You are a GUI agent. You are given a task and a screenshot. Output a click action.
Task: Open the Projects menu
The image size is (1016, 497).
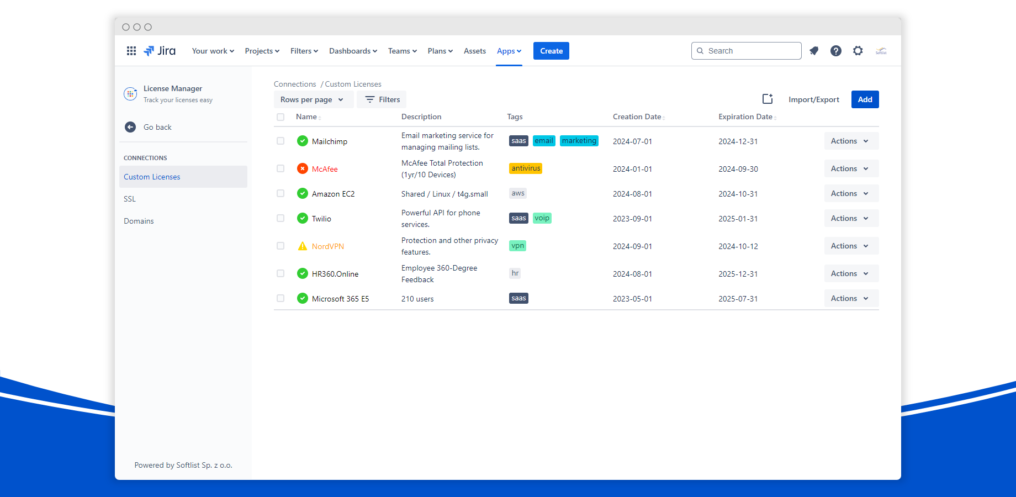pyautogui.click(x=262, y=51)
